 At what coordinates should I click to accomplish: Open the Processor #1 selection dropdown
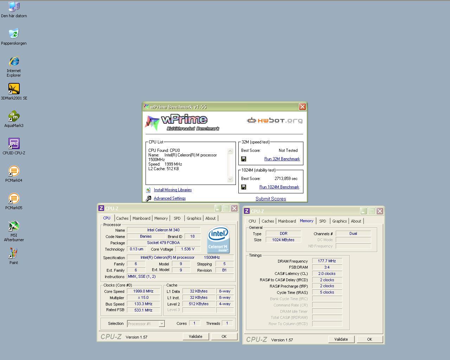pyautogui.click(x=146, y=324)
